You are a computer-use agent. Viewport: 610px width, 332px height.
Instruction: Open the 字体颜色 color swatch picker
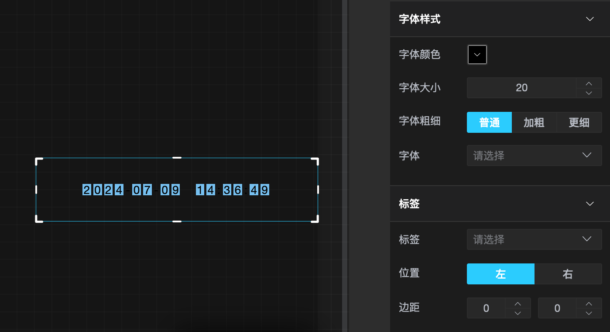coord(477,55)
